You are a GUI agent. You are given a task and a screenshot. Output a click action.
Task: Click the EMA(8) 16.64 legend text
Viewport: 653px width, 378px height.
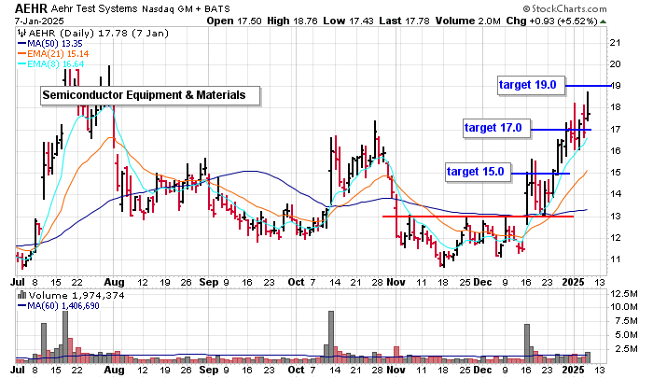tap(55, 64)
